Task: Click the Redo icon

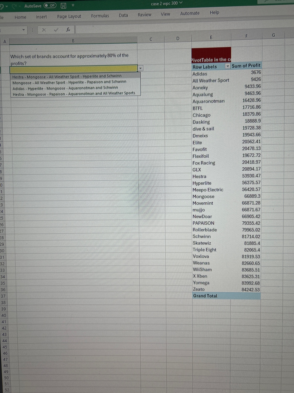Action: pos(15,6)
